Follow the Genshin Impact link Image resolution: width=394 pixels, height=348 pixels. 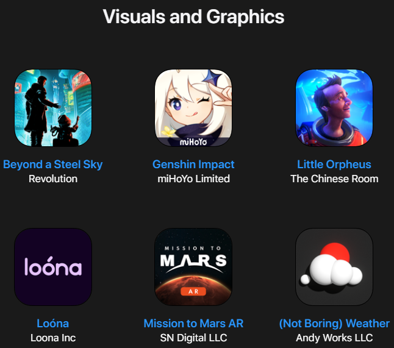[193, 165]
